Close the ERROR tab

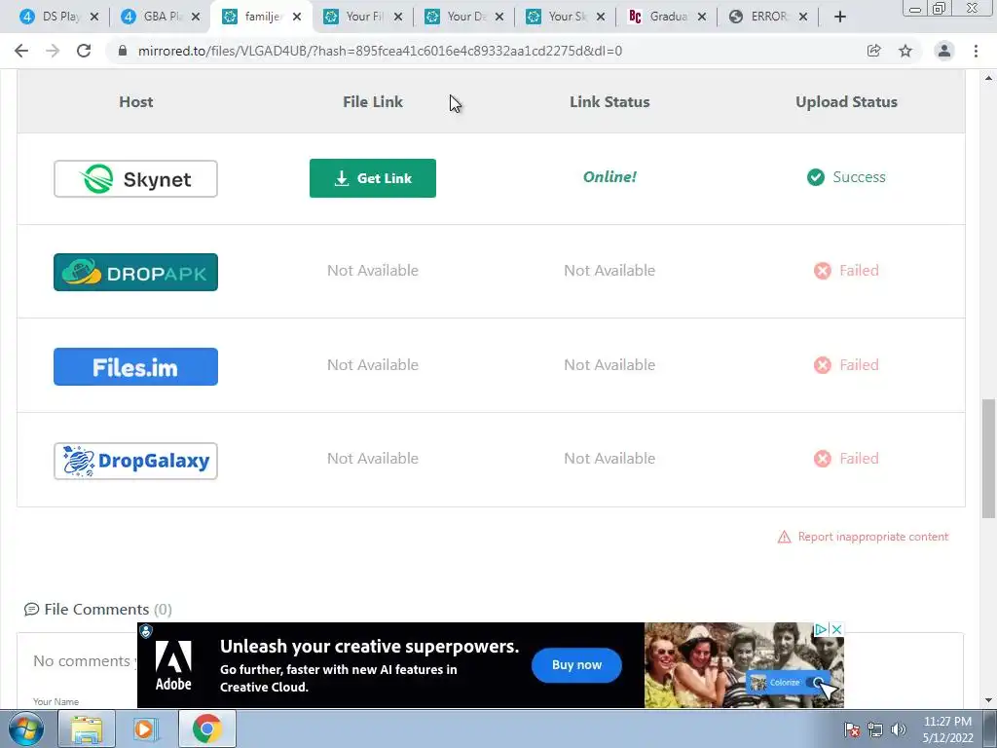coord(803,17)
